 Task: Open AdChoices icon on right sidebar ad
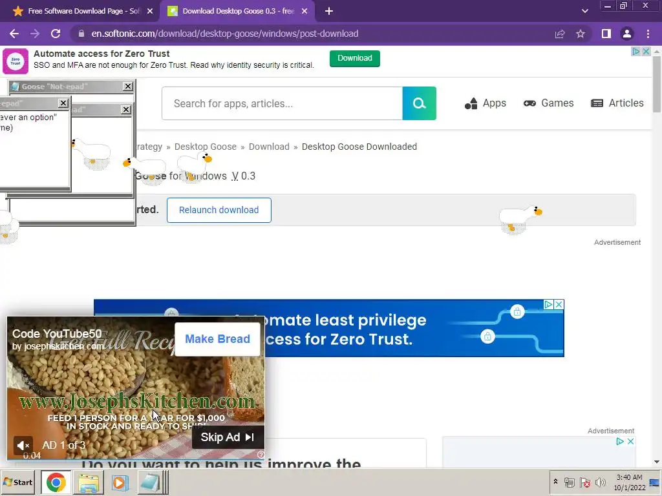[620, 441]
